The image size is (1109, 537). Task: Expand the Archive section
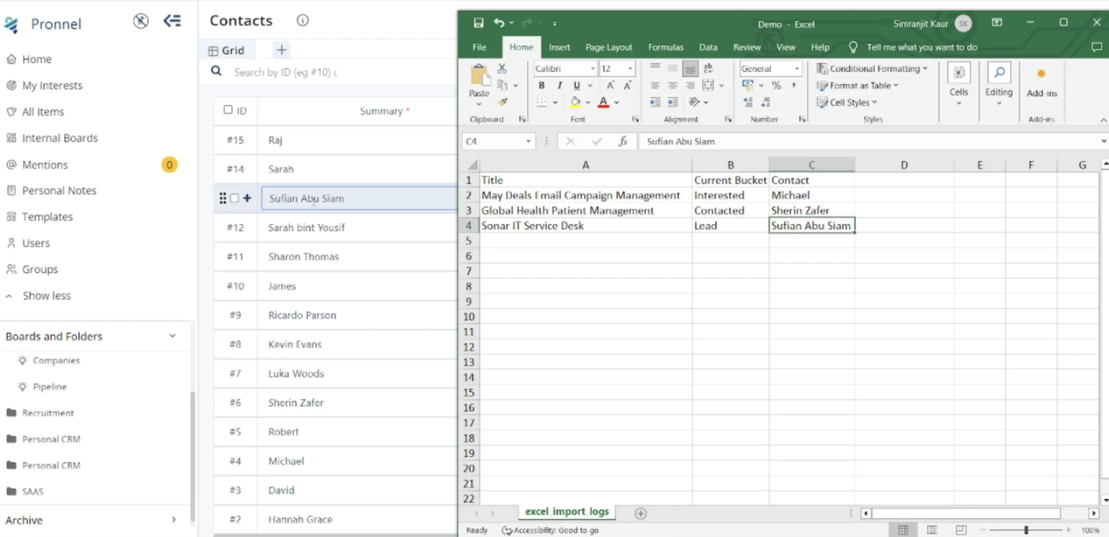pos(173,520)
